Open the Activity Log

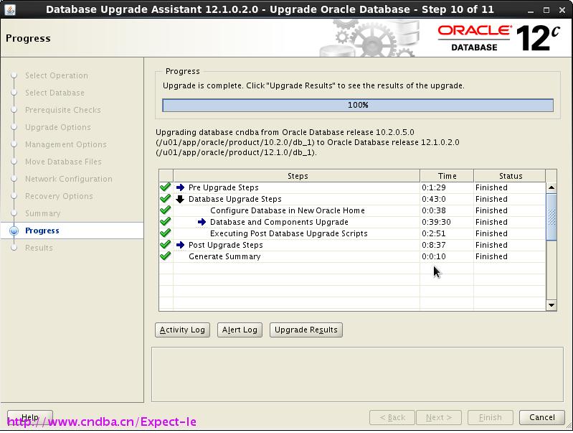pos(182,330)
